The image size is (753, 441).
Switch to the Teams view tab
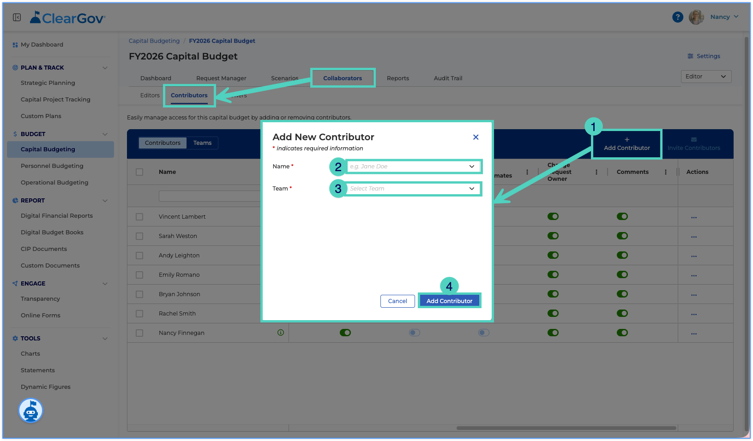coord(202,143)
